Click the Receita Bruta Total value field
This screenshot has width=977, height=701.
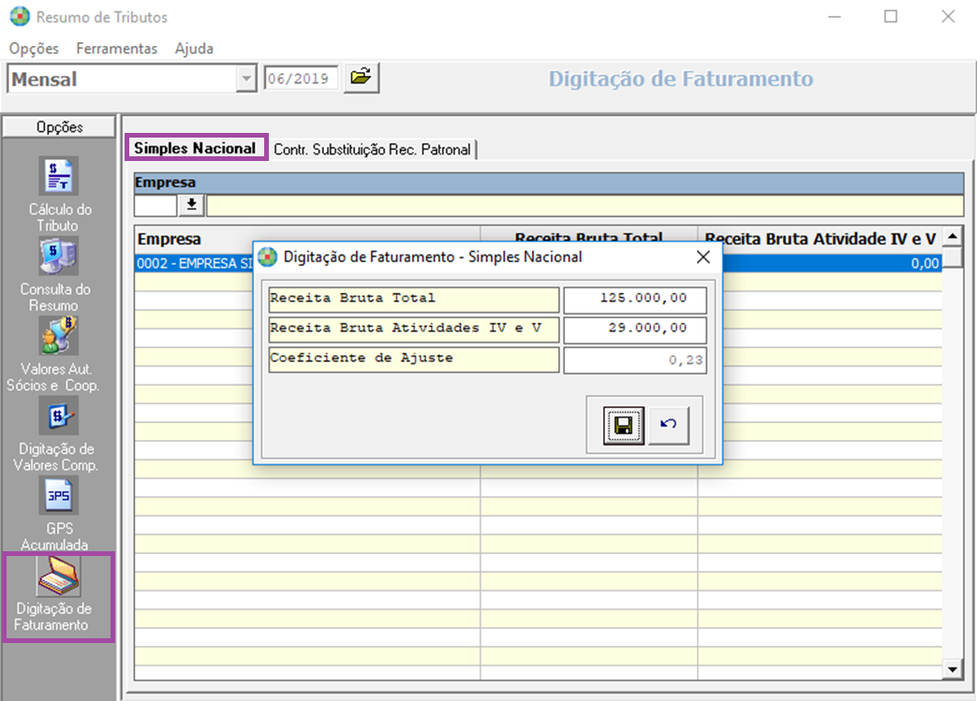(x=634, y=299)
